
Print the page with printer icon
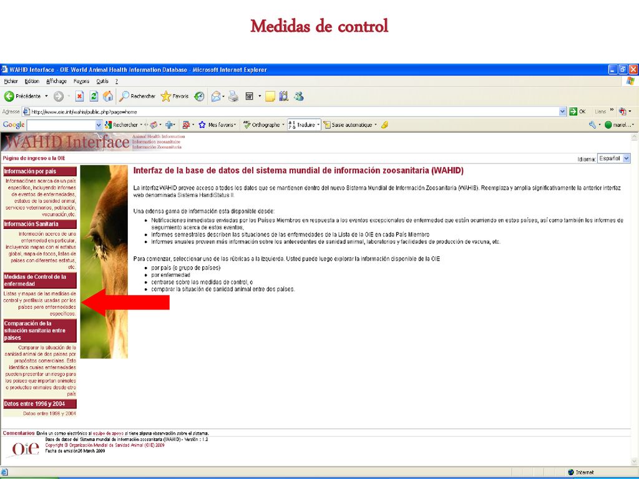233,97
